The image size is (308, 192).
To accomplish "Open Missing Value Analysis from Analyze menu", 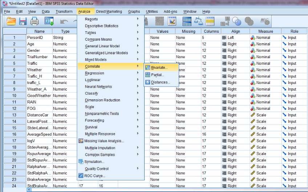I will point(110,141).
